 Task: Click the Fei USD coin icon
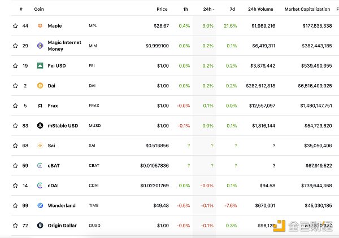tap(40, 66)
